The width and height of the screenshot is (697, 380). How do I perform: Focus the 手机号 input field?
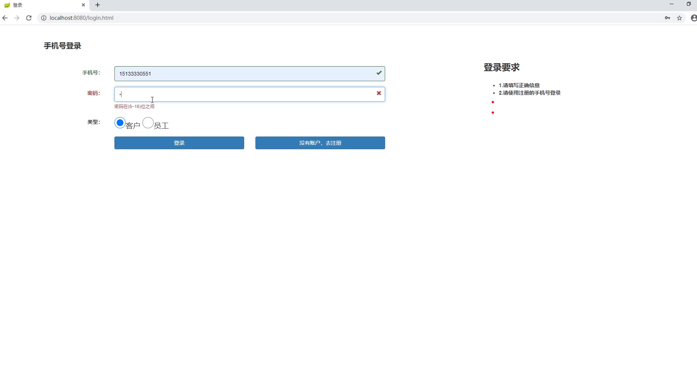(249, 74)
